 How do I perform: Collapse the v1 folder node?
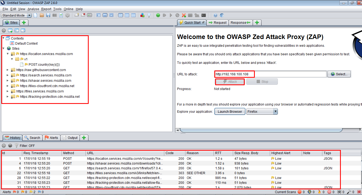(12, 59)
